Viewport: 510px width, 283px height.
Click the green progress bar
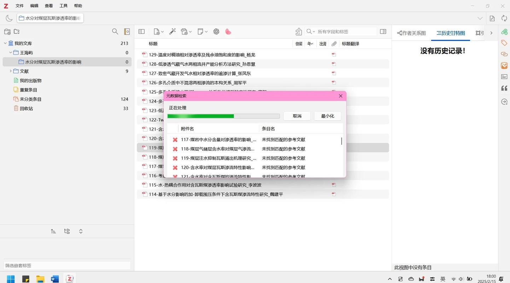(224, 116)
